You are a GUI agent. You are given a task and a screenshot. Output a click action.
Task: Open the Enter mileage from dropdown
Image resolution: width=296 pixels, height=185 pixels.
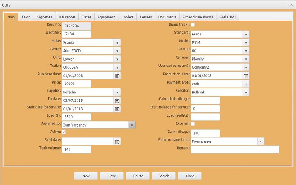pos(261,141)
